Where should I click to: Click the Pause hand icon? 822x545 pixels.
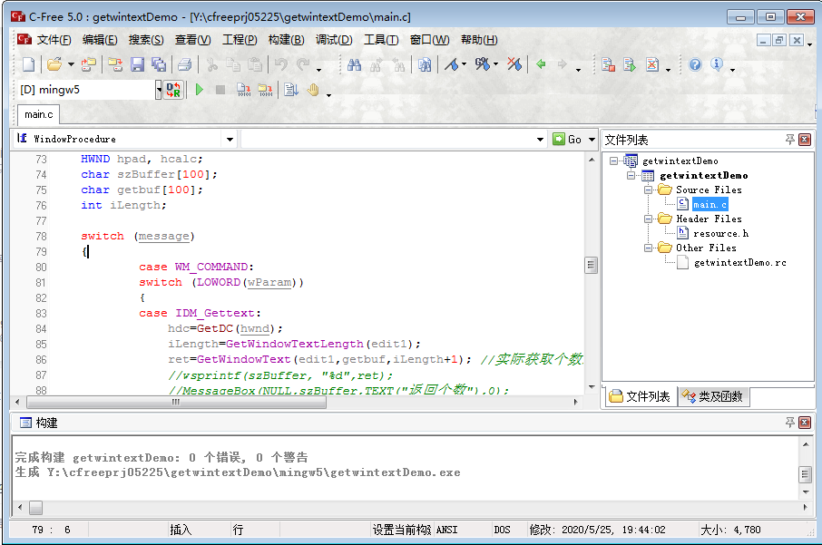315,89
